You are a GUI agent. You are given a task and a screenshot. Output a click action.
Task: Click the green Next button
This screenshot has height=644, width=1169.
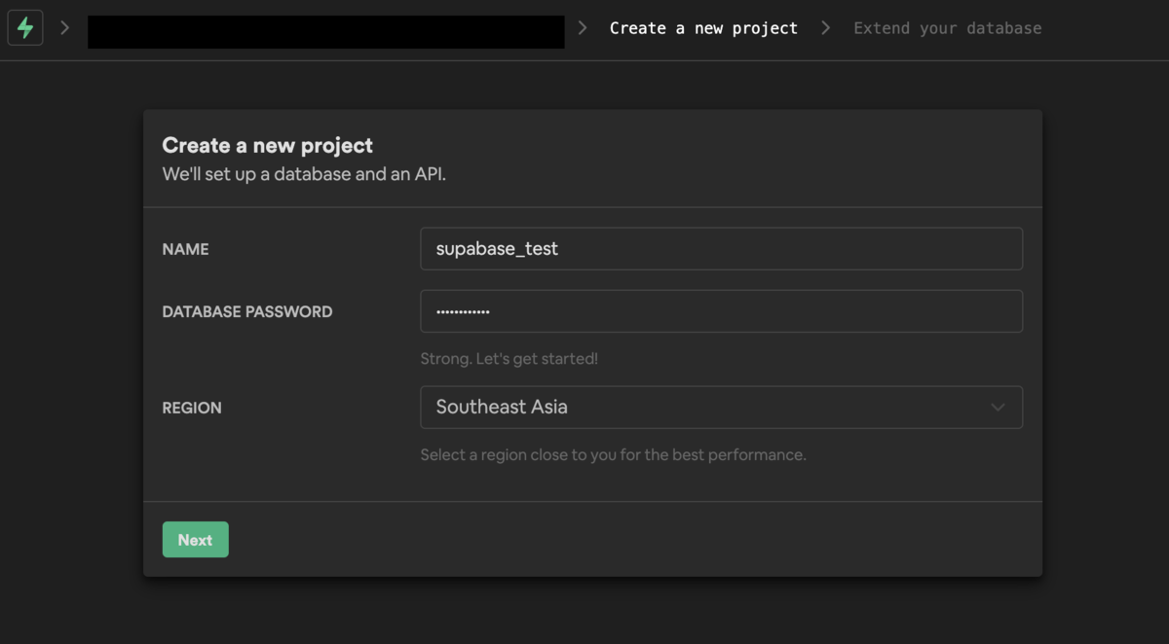click(195, 540)
